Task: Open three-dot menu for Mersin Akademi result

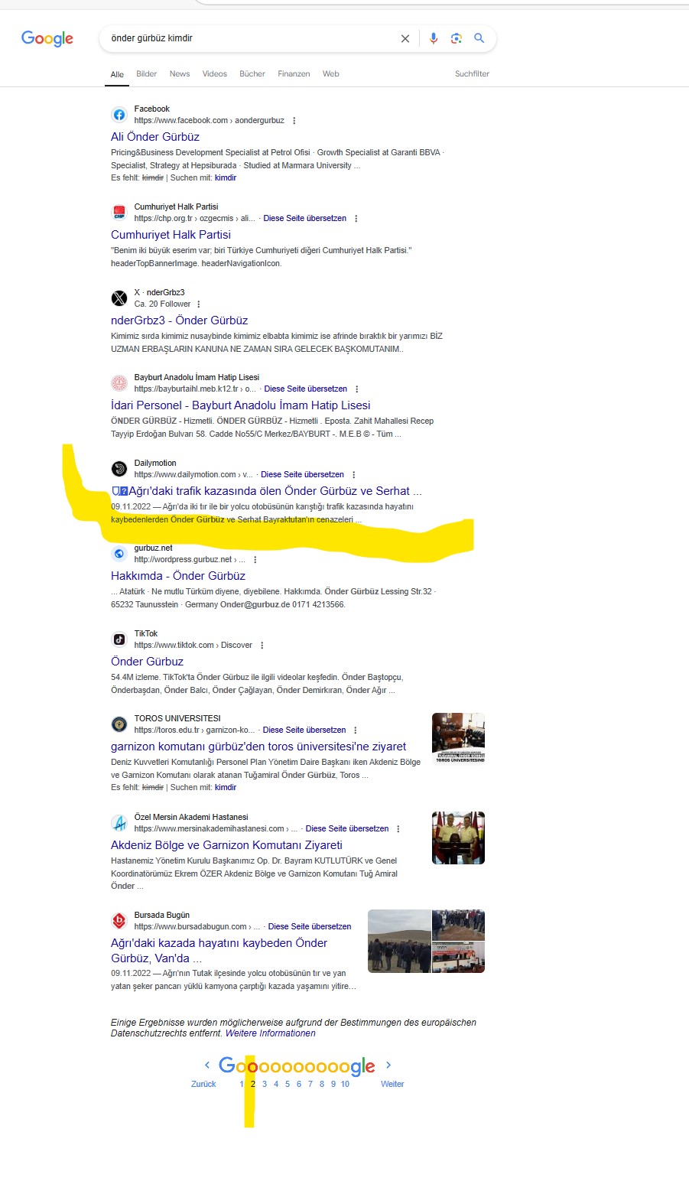Action: point(398,829)
